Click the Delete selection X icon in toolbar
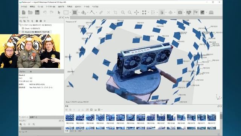Viewport: 241px width, 136px height. pos(108,12)
